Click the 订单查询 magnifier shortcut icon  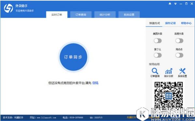pos(155,71)
